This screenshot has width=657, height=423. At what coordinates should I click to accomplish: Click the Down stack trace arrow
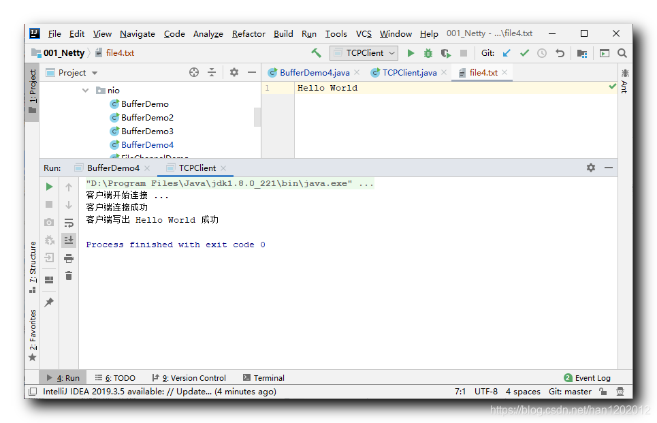pos(69,205)
